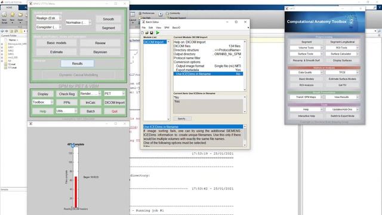This screenshot has width=382, height=215.
Task: Open Coregister dropdown in SPM menu
Action: [48, 27]
